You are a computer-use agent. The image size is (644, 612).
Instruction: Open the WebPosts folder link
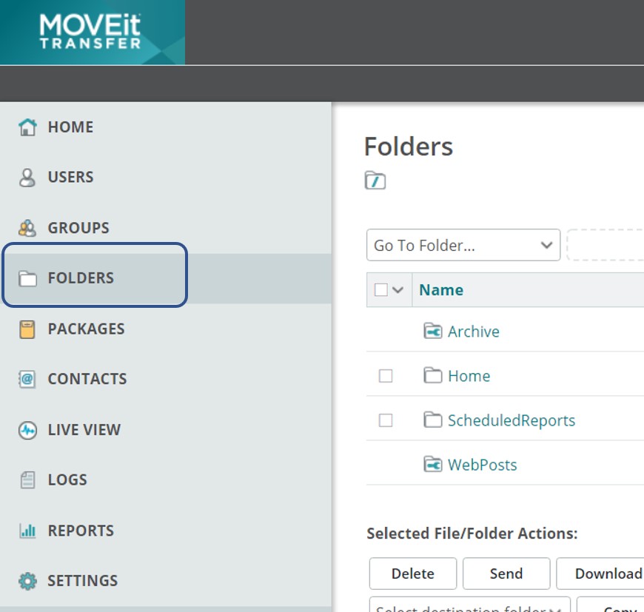click(x=482, y=465)
